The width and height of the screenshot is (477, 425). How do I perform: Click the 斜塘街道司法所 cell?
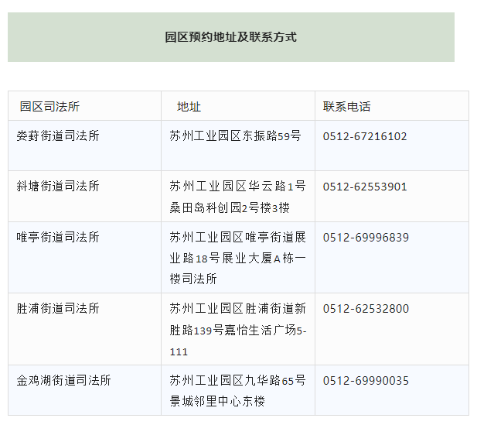click(58, 187)
